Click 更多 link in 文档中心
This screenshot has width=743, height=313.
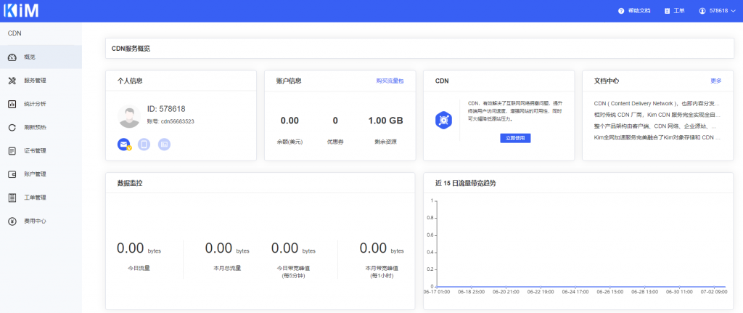[x=715, y=81]
